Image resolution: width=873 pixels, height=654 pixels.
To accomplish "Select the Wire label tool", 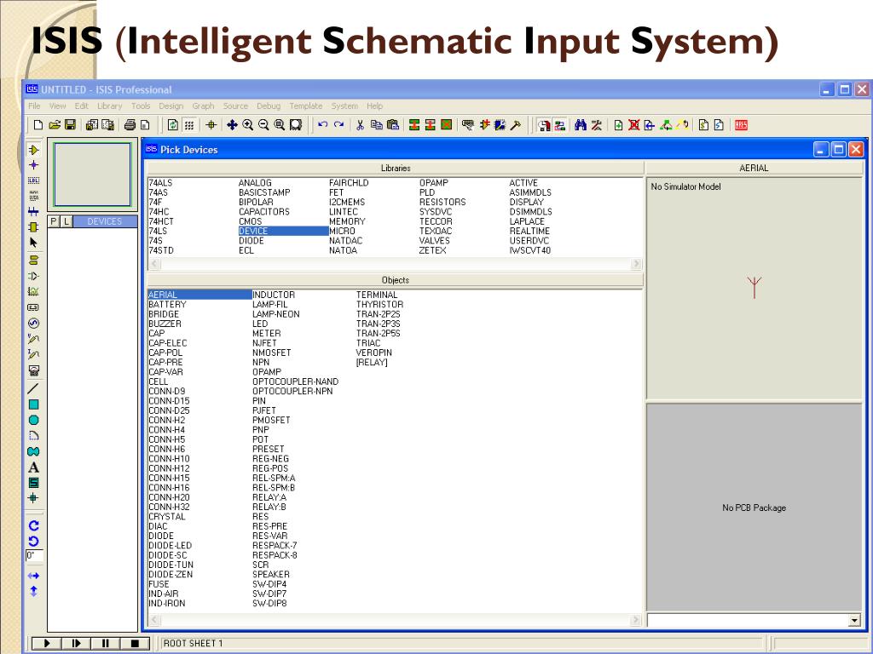I will (33, 181).
